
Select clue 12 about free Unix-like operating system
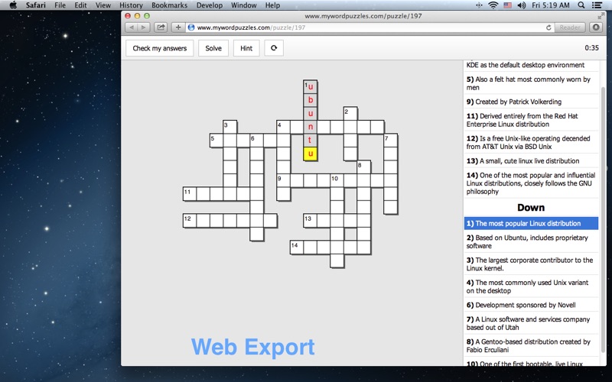pos(531,142)
